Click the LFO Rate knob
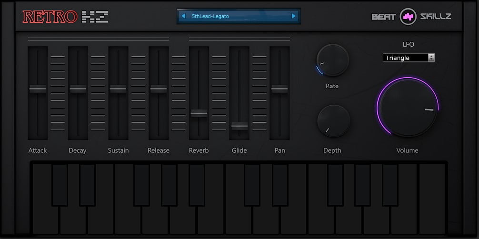Screen dimensions: 479x239 tap(333, 60)
